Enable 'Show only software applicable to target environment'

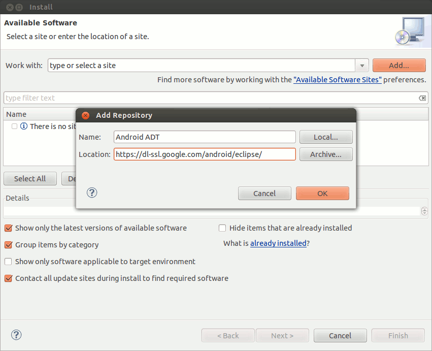8,262
